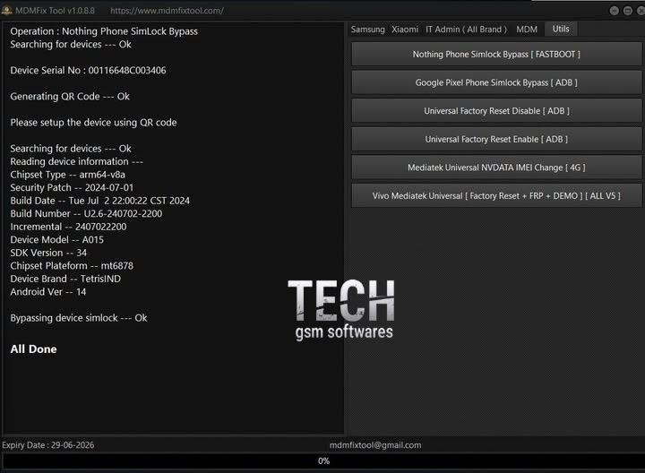
Task: Select the IT Admin ( All Brand ) tab
Action: click(x=466, y=30)
